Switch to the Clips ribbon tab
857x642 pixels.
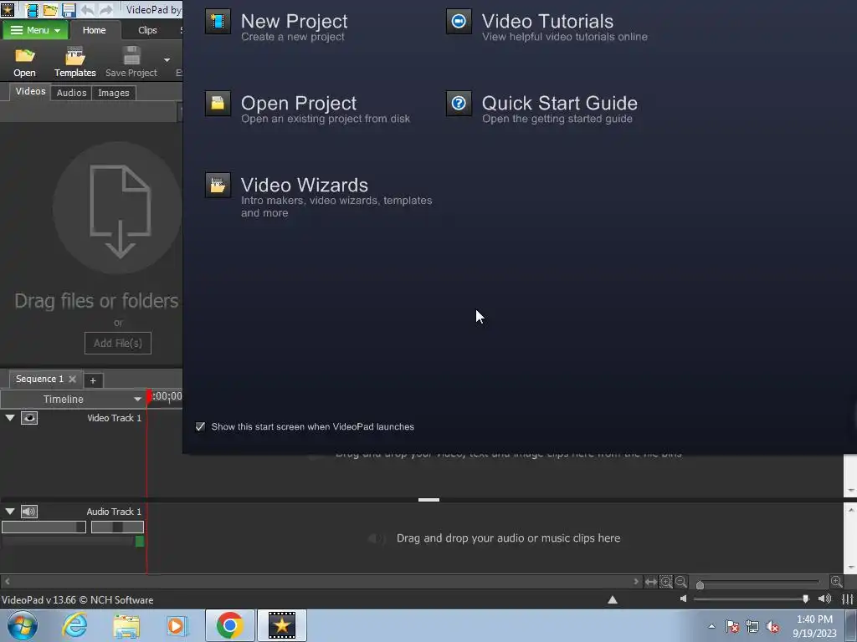147,30
